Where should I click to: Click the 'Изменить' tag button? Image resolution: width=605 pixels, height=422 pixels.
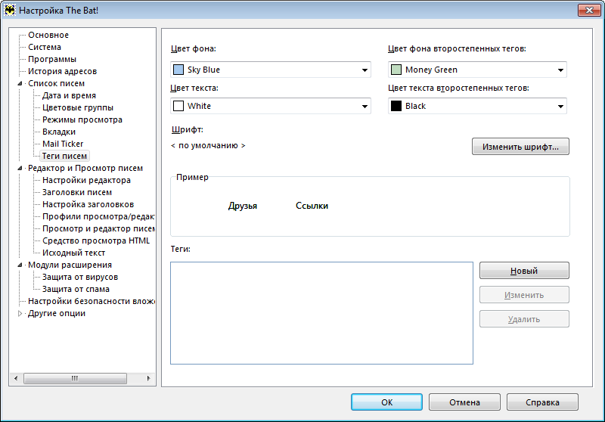524,295
